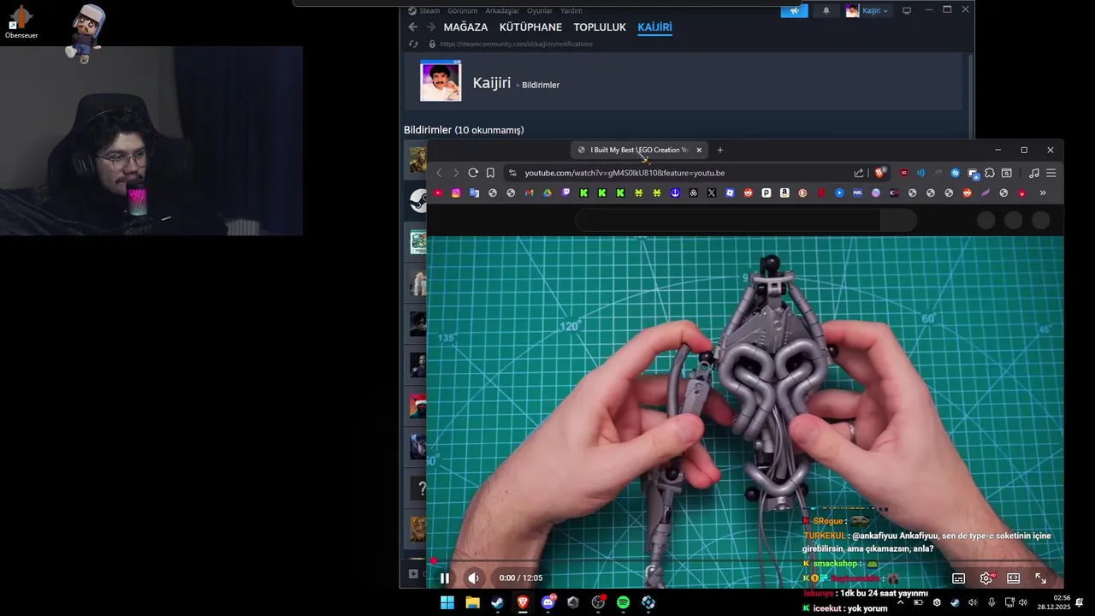Screen dimensions: 1095x616
Task: Open YouTube player settings gear
Action: pos(986,578)
